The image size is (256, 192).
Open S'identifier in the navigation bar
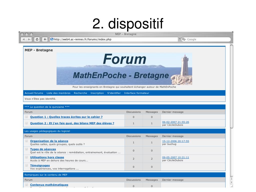coord(114,93)
